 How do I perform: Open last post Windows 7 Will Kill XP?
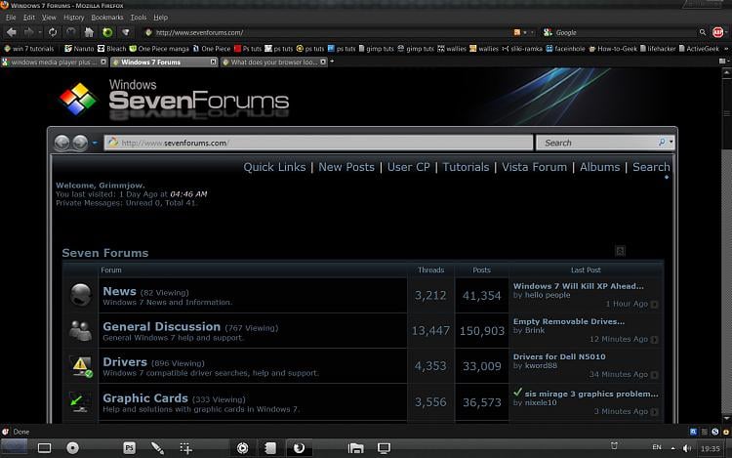click(579, 286)
